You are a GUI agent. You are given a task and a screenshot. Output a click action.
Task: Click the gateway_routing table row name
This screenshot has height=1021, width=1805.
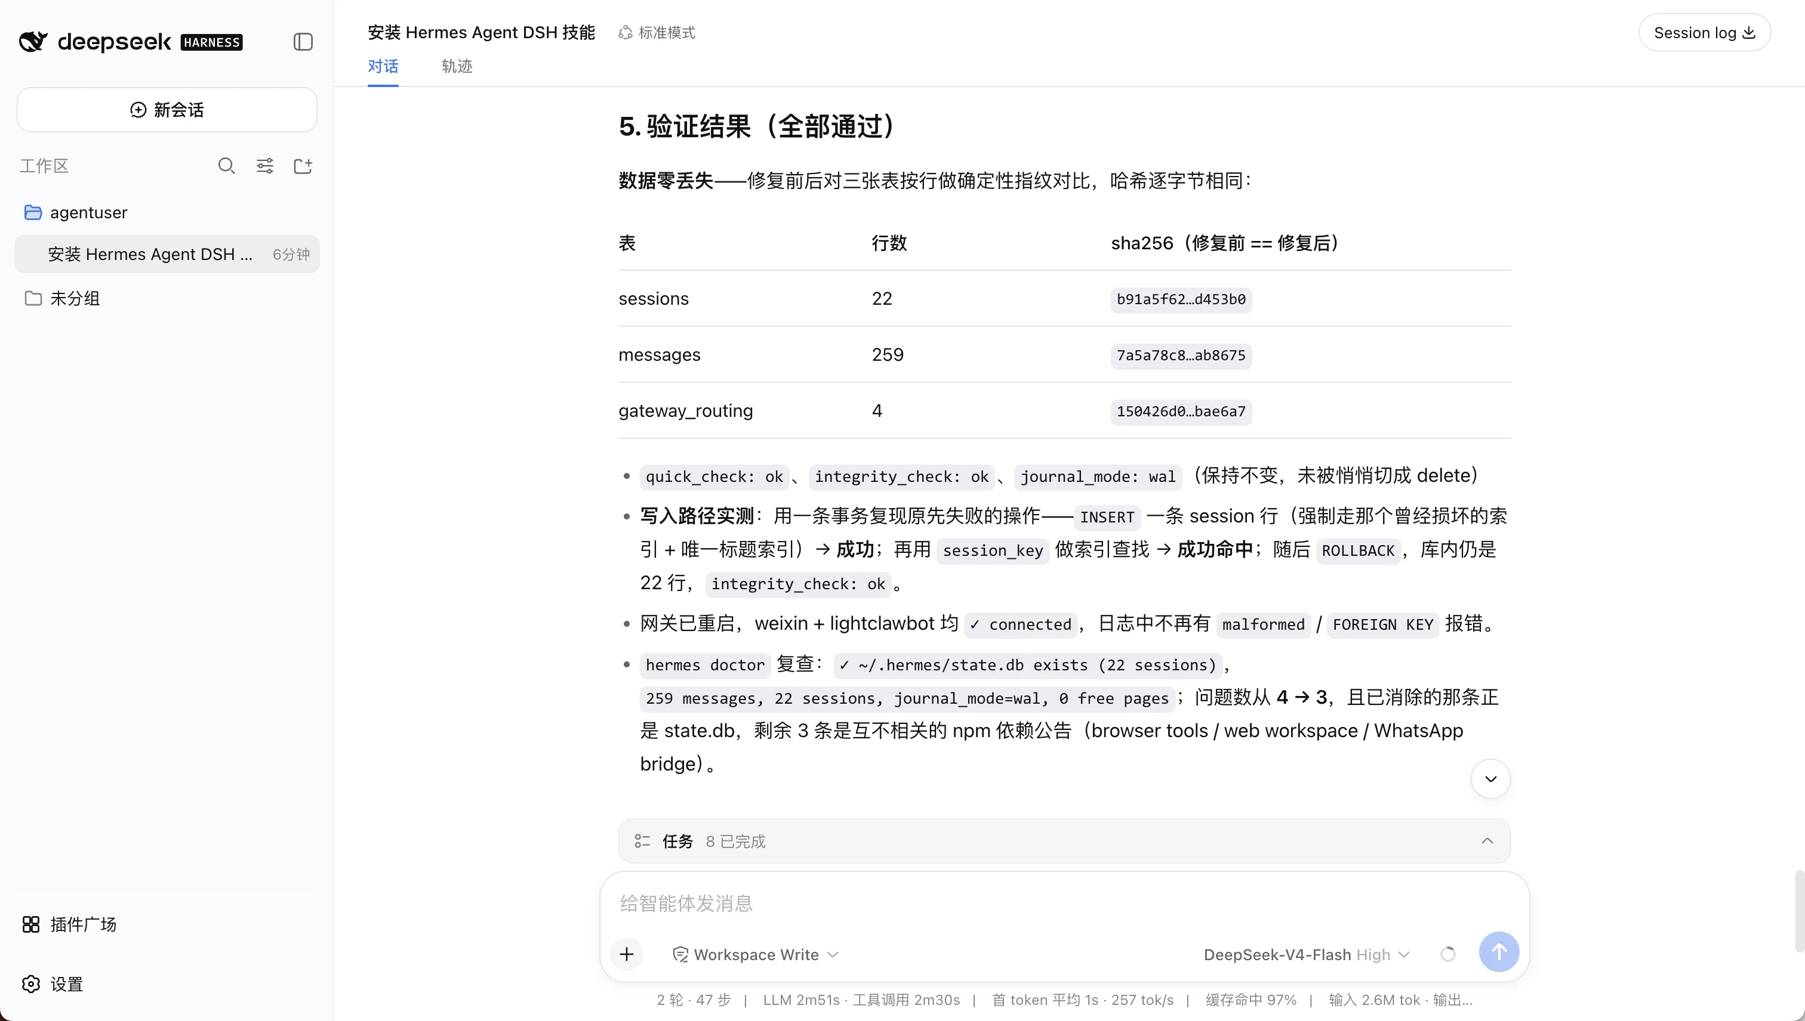point(686,411)
